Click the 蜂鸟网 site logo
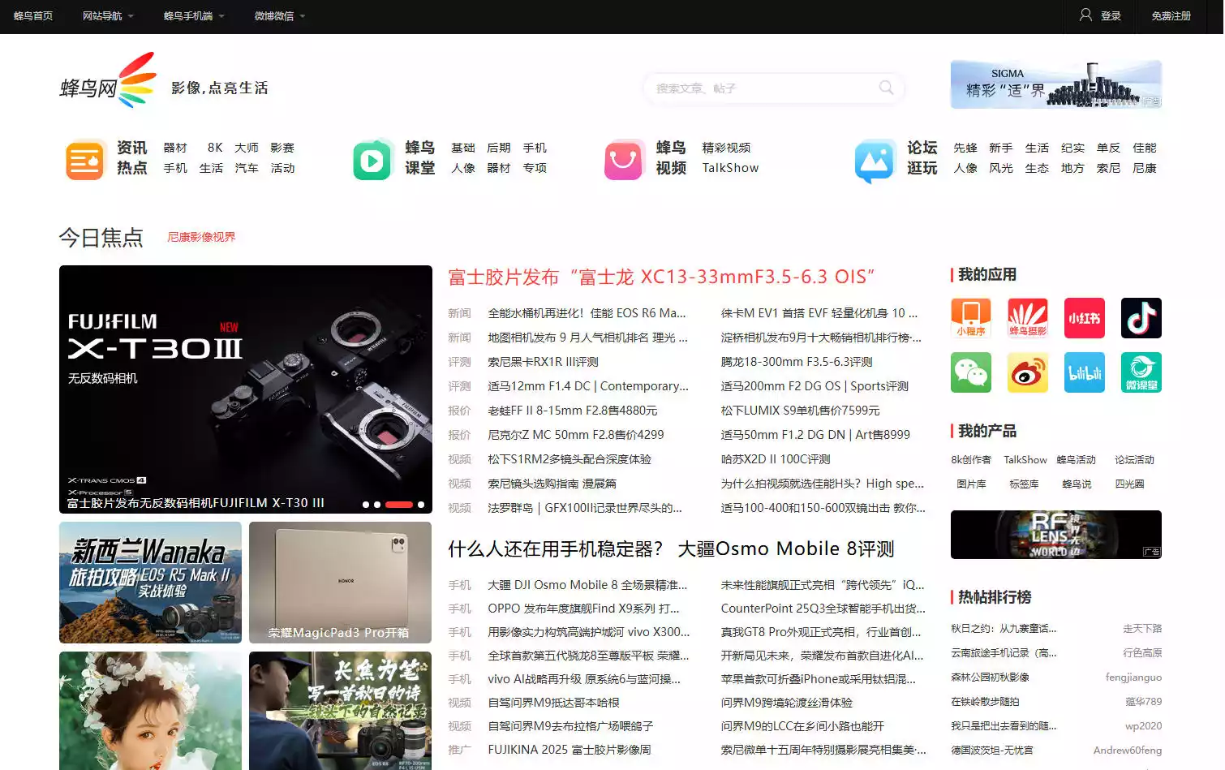The height and width of the screenshot is (770, 1225). click(x=109, y=81)
